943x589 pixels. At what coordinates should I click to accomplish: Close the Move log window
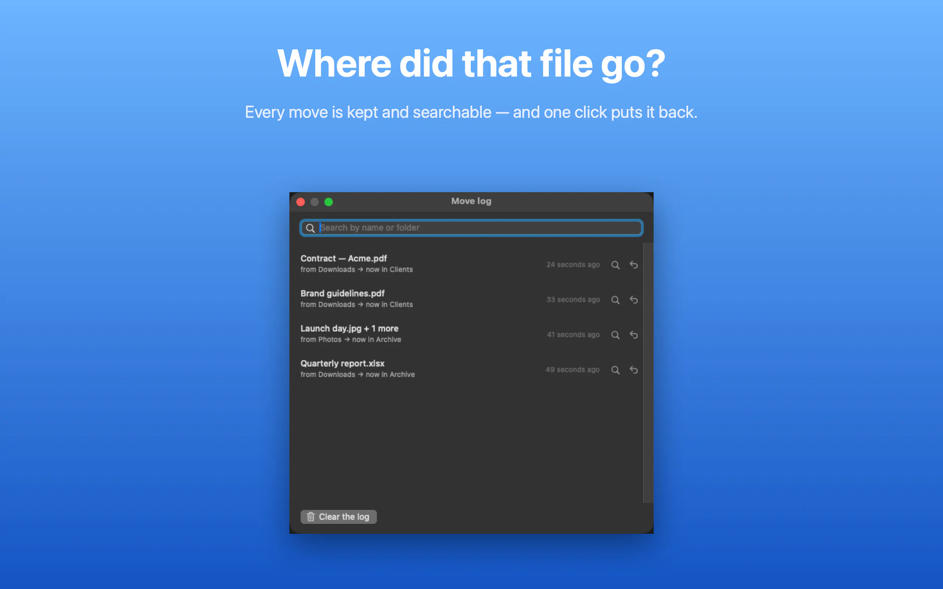(301, 202)
